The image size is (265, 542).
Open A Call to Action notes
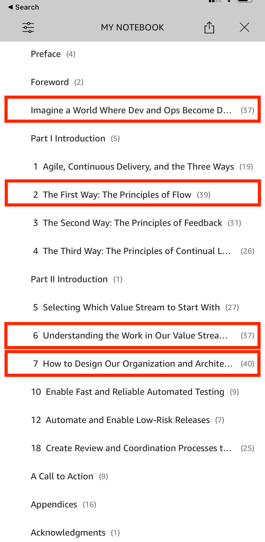pyautogui.click(x=62, y=476)
